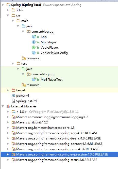Screen dimensions: 118x169
Task: Collapse the java folder under main
Action: point(18,26)
